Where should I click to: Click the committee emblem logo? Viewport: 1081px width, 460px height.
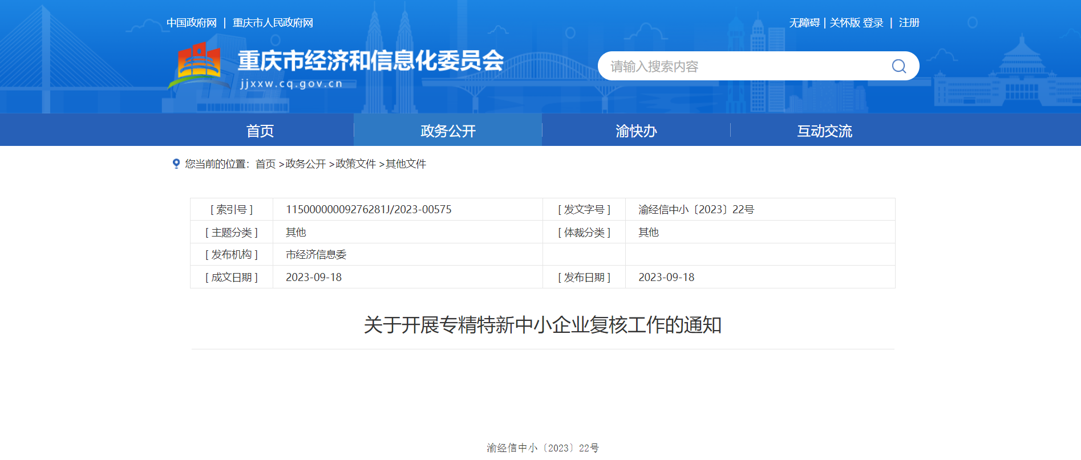coord(198,64)
